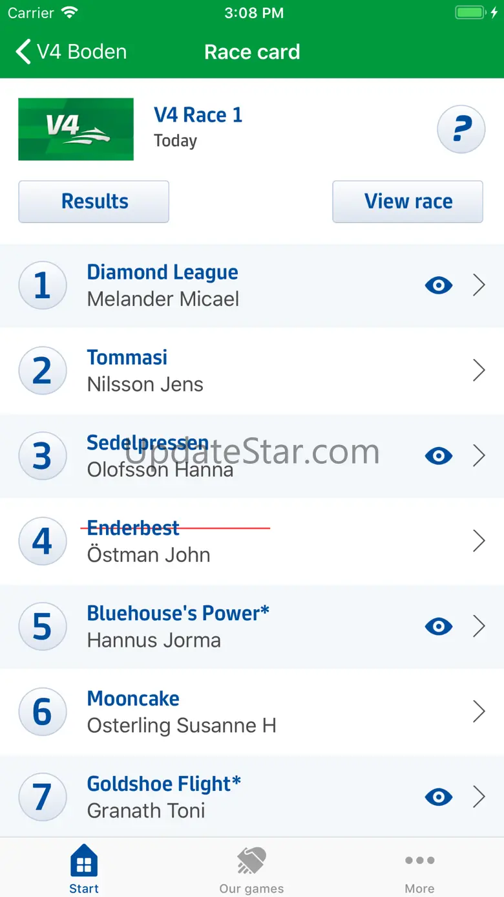
Task: Tap the number 7 horse badge
Action: [43, 797]
